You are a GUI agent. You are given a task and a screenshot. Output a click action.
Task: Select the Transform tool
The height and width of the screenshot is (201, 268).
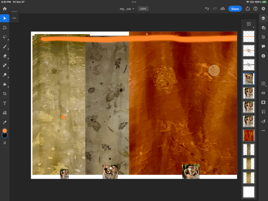[5, 28]
